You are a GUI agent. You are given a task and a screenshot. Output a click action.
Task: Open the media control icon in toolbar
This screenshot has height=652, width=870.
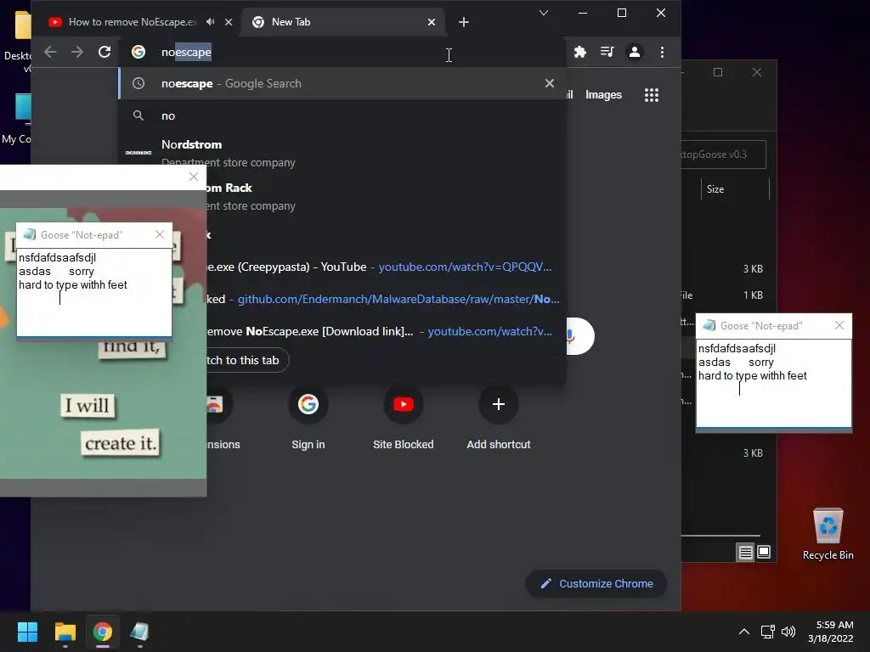point(607,52)
